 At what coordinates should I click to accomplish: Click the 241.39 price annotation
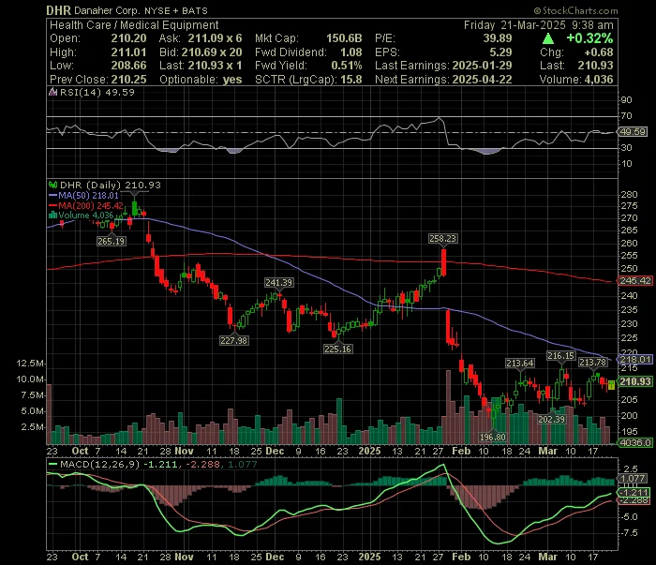(x=279, y=283)
